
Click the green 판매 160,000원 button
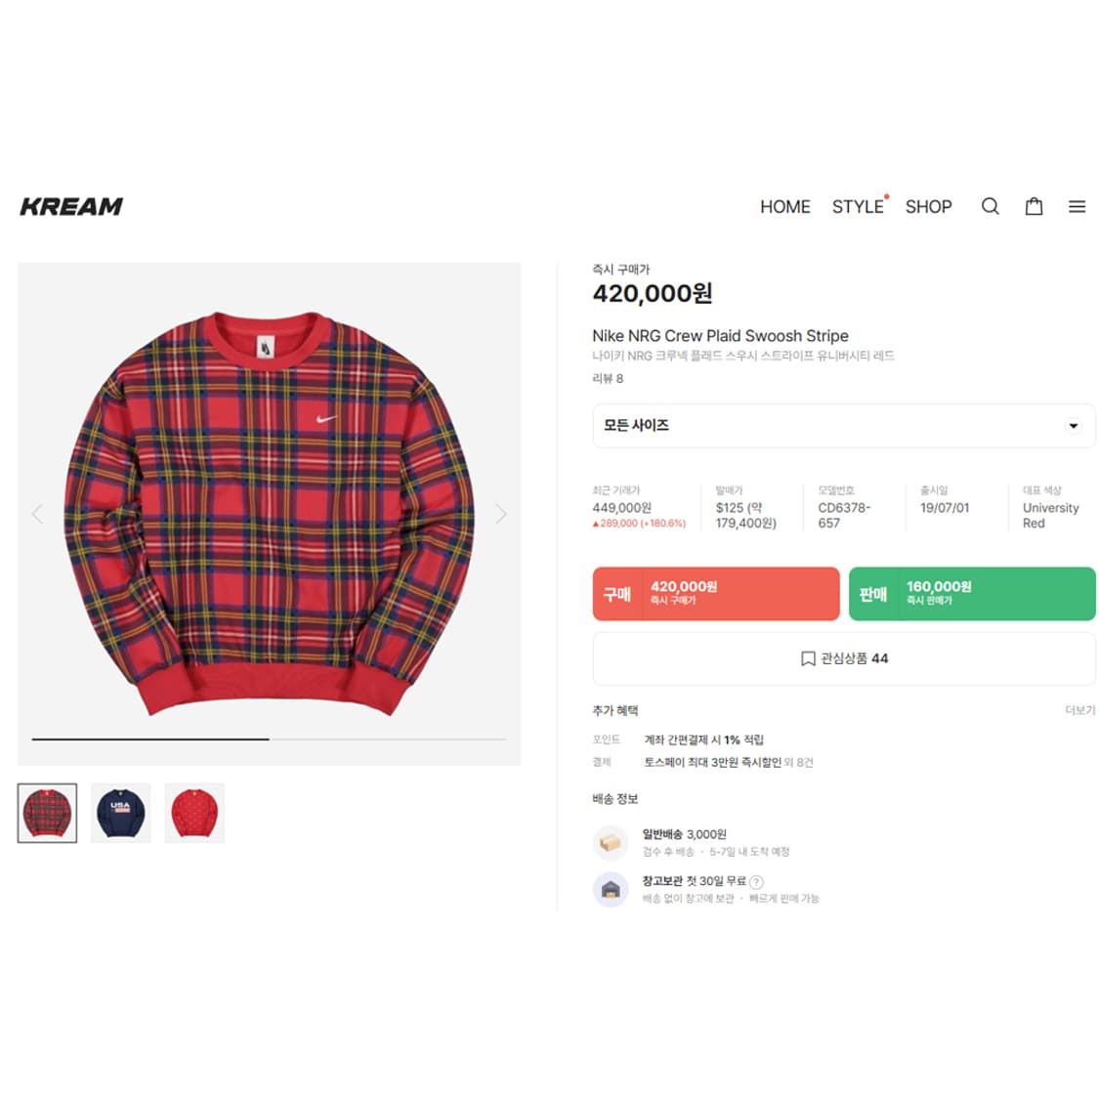pos(972,594)
